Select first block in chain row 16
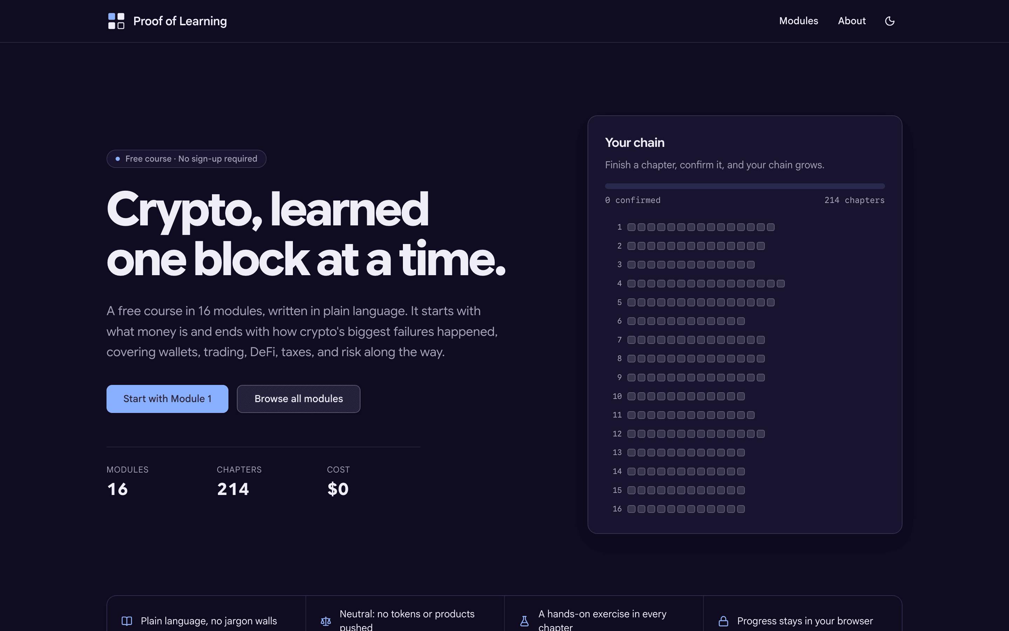 631,509
